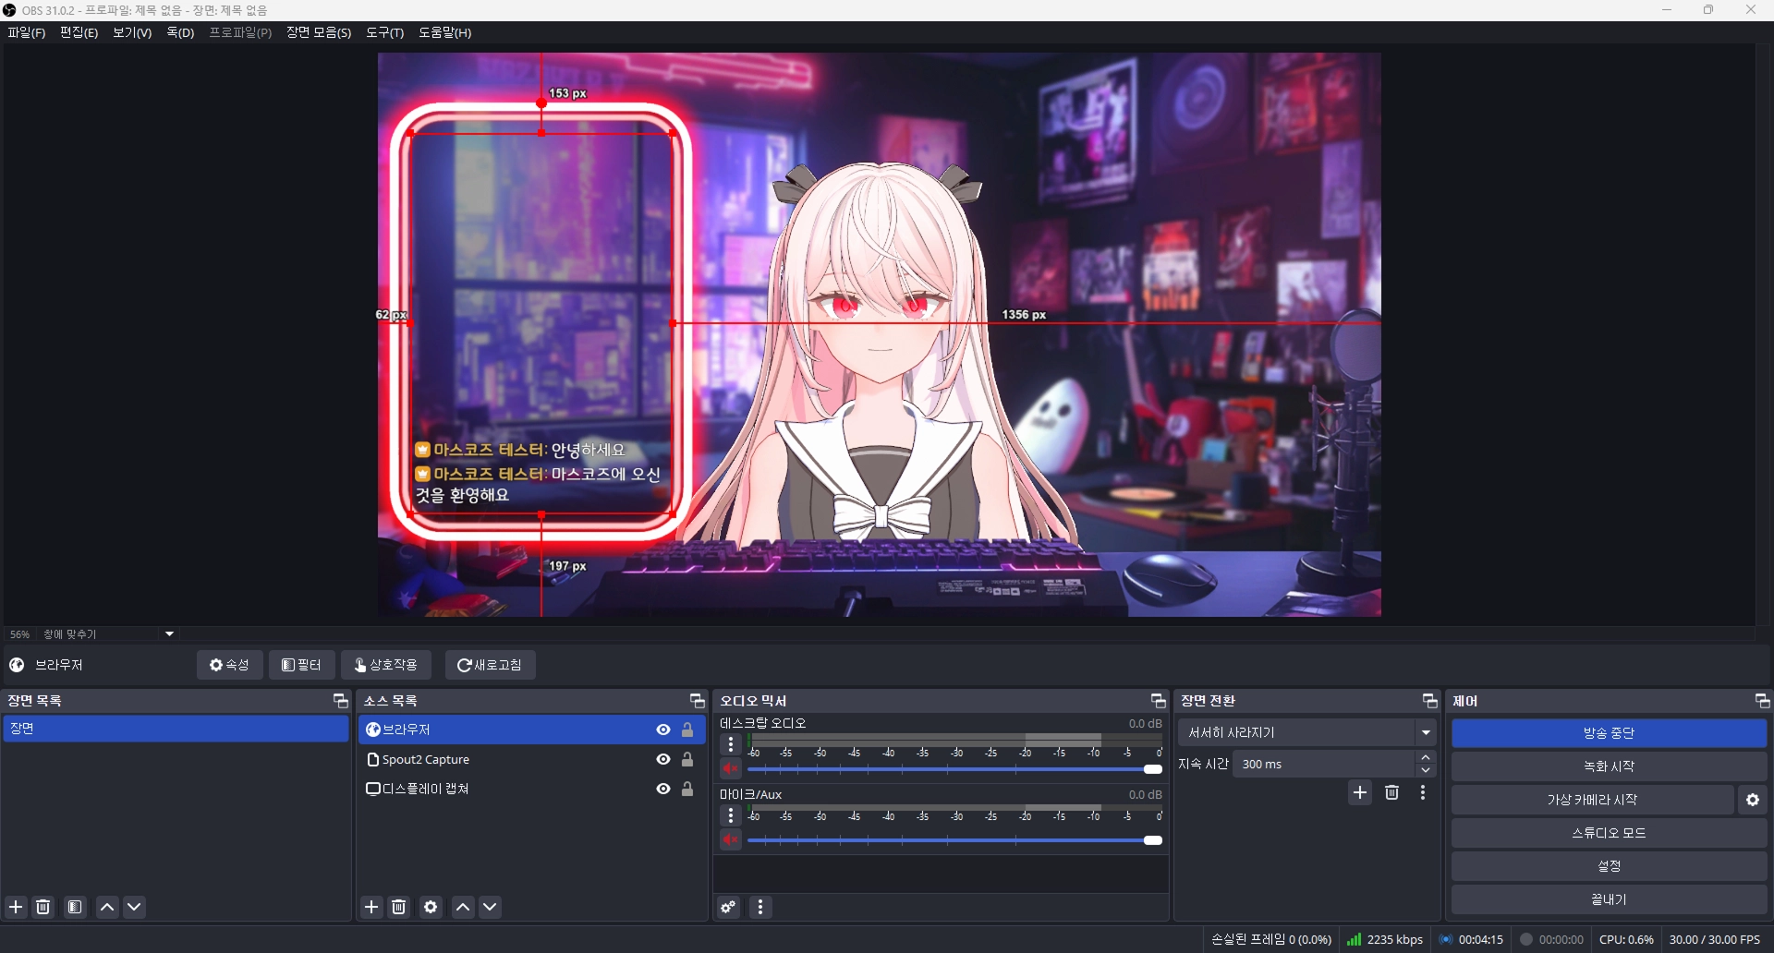1774x953 pixels.
Task: Start recording with 녹화 시작 button
Action: 1609,766
